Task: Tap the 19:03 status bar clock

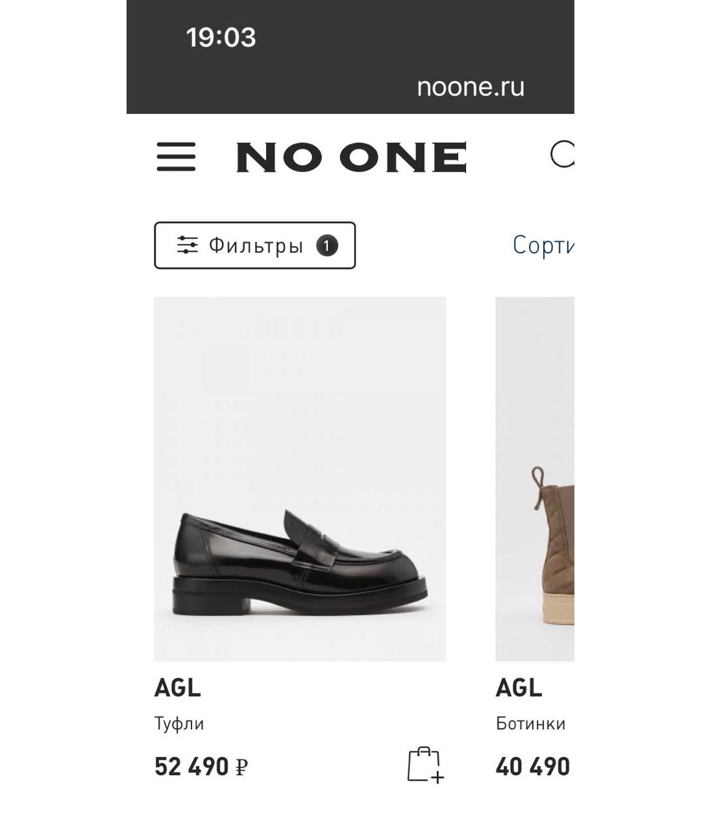Action: coord(221,38)
